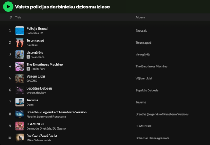This screenshot has height=145, width=210.
Task: Select the Septītās Debesis song title
Action: coord(40,88)
